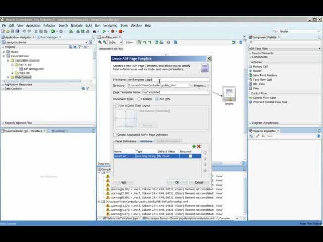Click the File Name input field
323x242 pixels.
click(168, 80)
